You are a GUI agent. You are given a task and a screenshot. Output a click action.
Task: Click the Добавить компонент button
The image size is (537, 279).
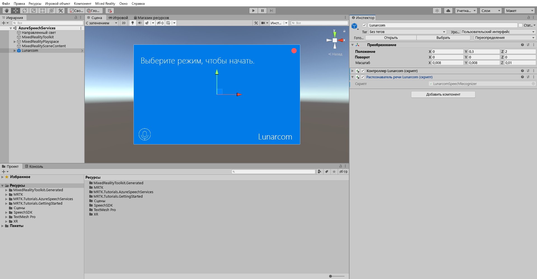point(443,94)
